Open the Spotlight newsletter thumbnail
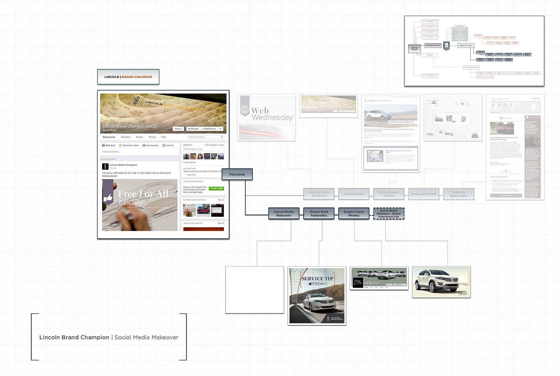560x376 pixels. click(x=515, y=147)
